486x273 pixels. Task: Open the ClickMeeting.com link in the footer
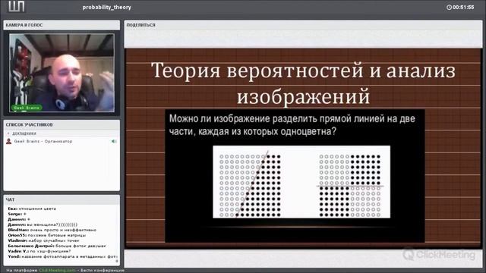(58, 270)
